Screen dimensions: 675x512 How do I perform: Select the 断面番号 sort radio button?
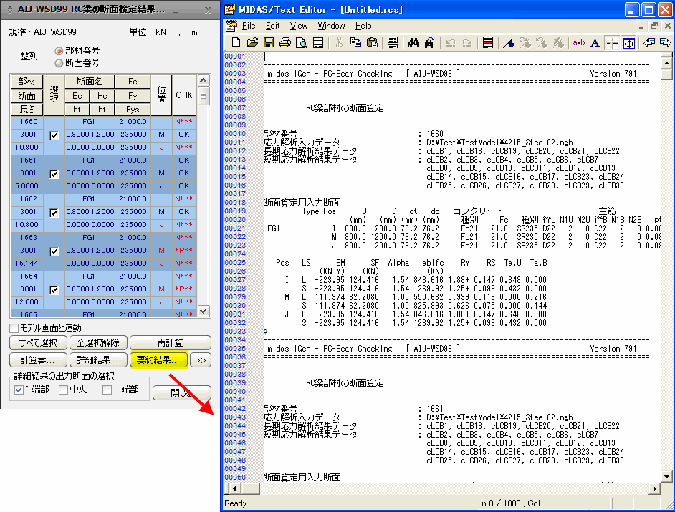point(59,63)
